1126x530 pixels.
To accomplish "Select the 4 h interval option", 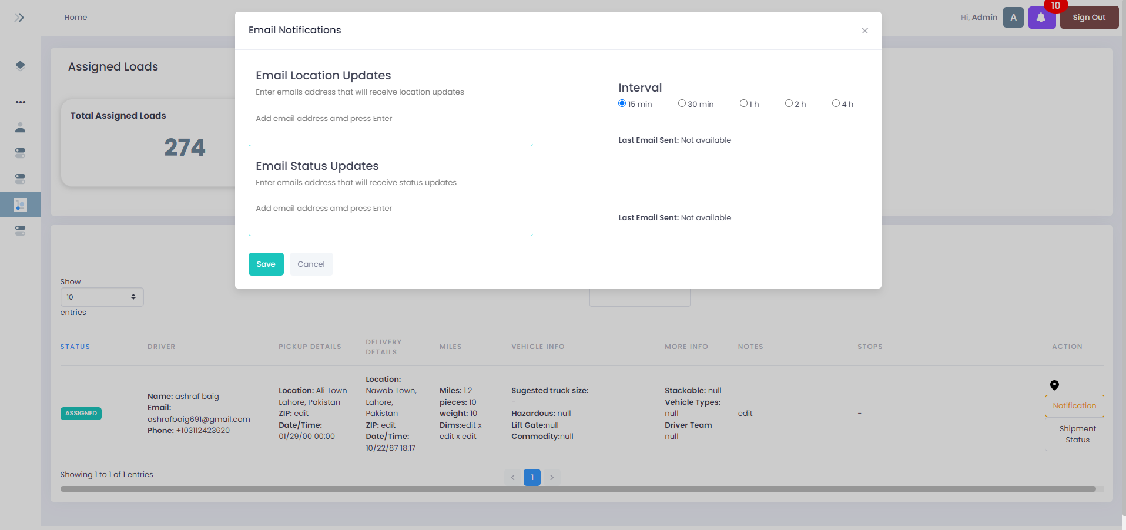I will 836,103.
